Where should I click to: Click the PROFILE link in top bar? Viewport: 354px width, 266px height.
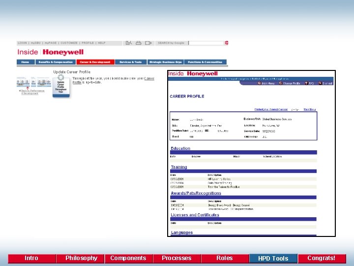(88, 43)
